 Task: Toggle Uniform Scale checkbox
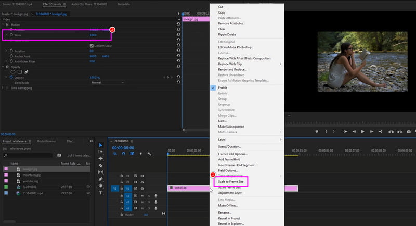[x=92, y=46]
